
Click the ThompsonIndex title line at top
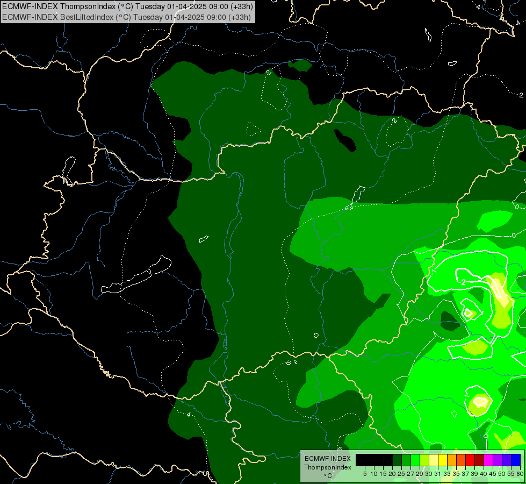pyautogui.click(x=127, y=6)
